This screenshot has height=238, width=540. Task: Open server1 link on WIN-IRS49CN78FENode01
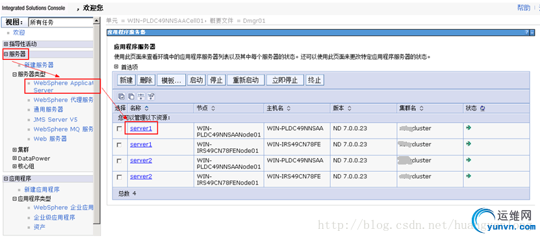(x=141, y=144)
